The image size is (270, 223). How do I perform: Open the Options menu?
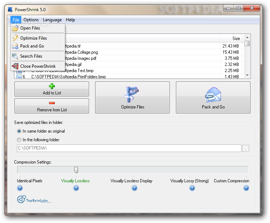[31, 20]
